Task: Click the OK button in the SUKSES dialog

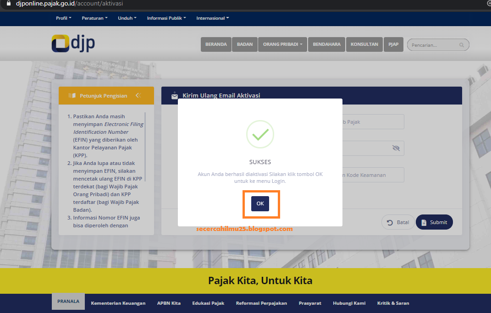Action: pos(260,203)
